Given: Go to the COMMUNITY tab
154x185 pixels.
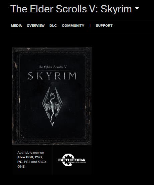Looking at the screenshot, I should [73, 26].
